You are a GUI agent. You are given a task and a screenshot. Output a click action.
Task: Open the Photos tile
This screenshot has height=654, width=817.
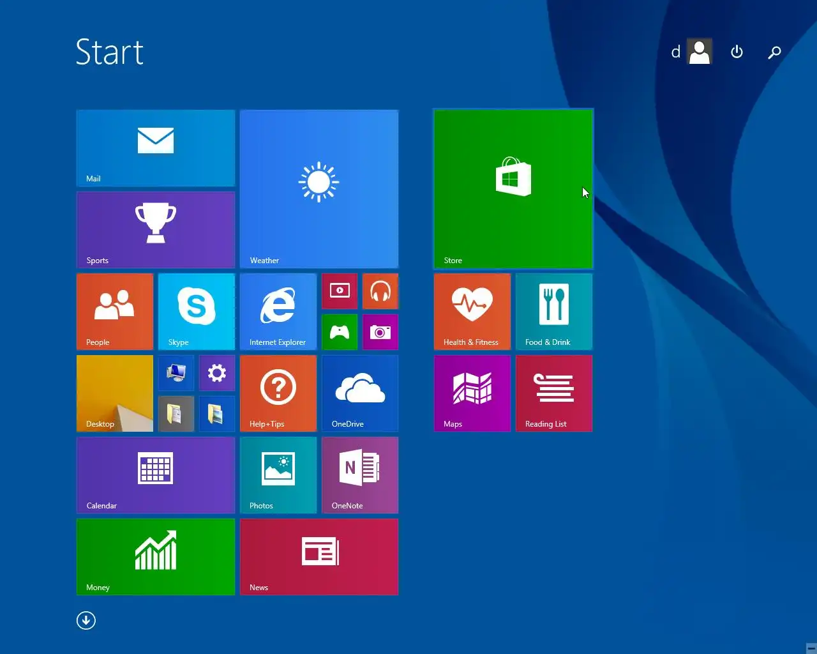click(278, 475)
